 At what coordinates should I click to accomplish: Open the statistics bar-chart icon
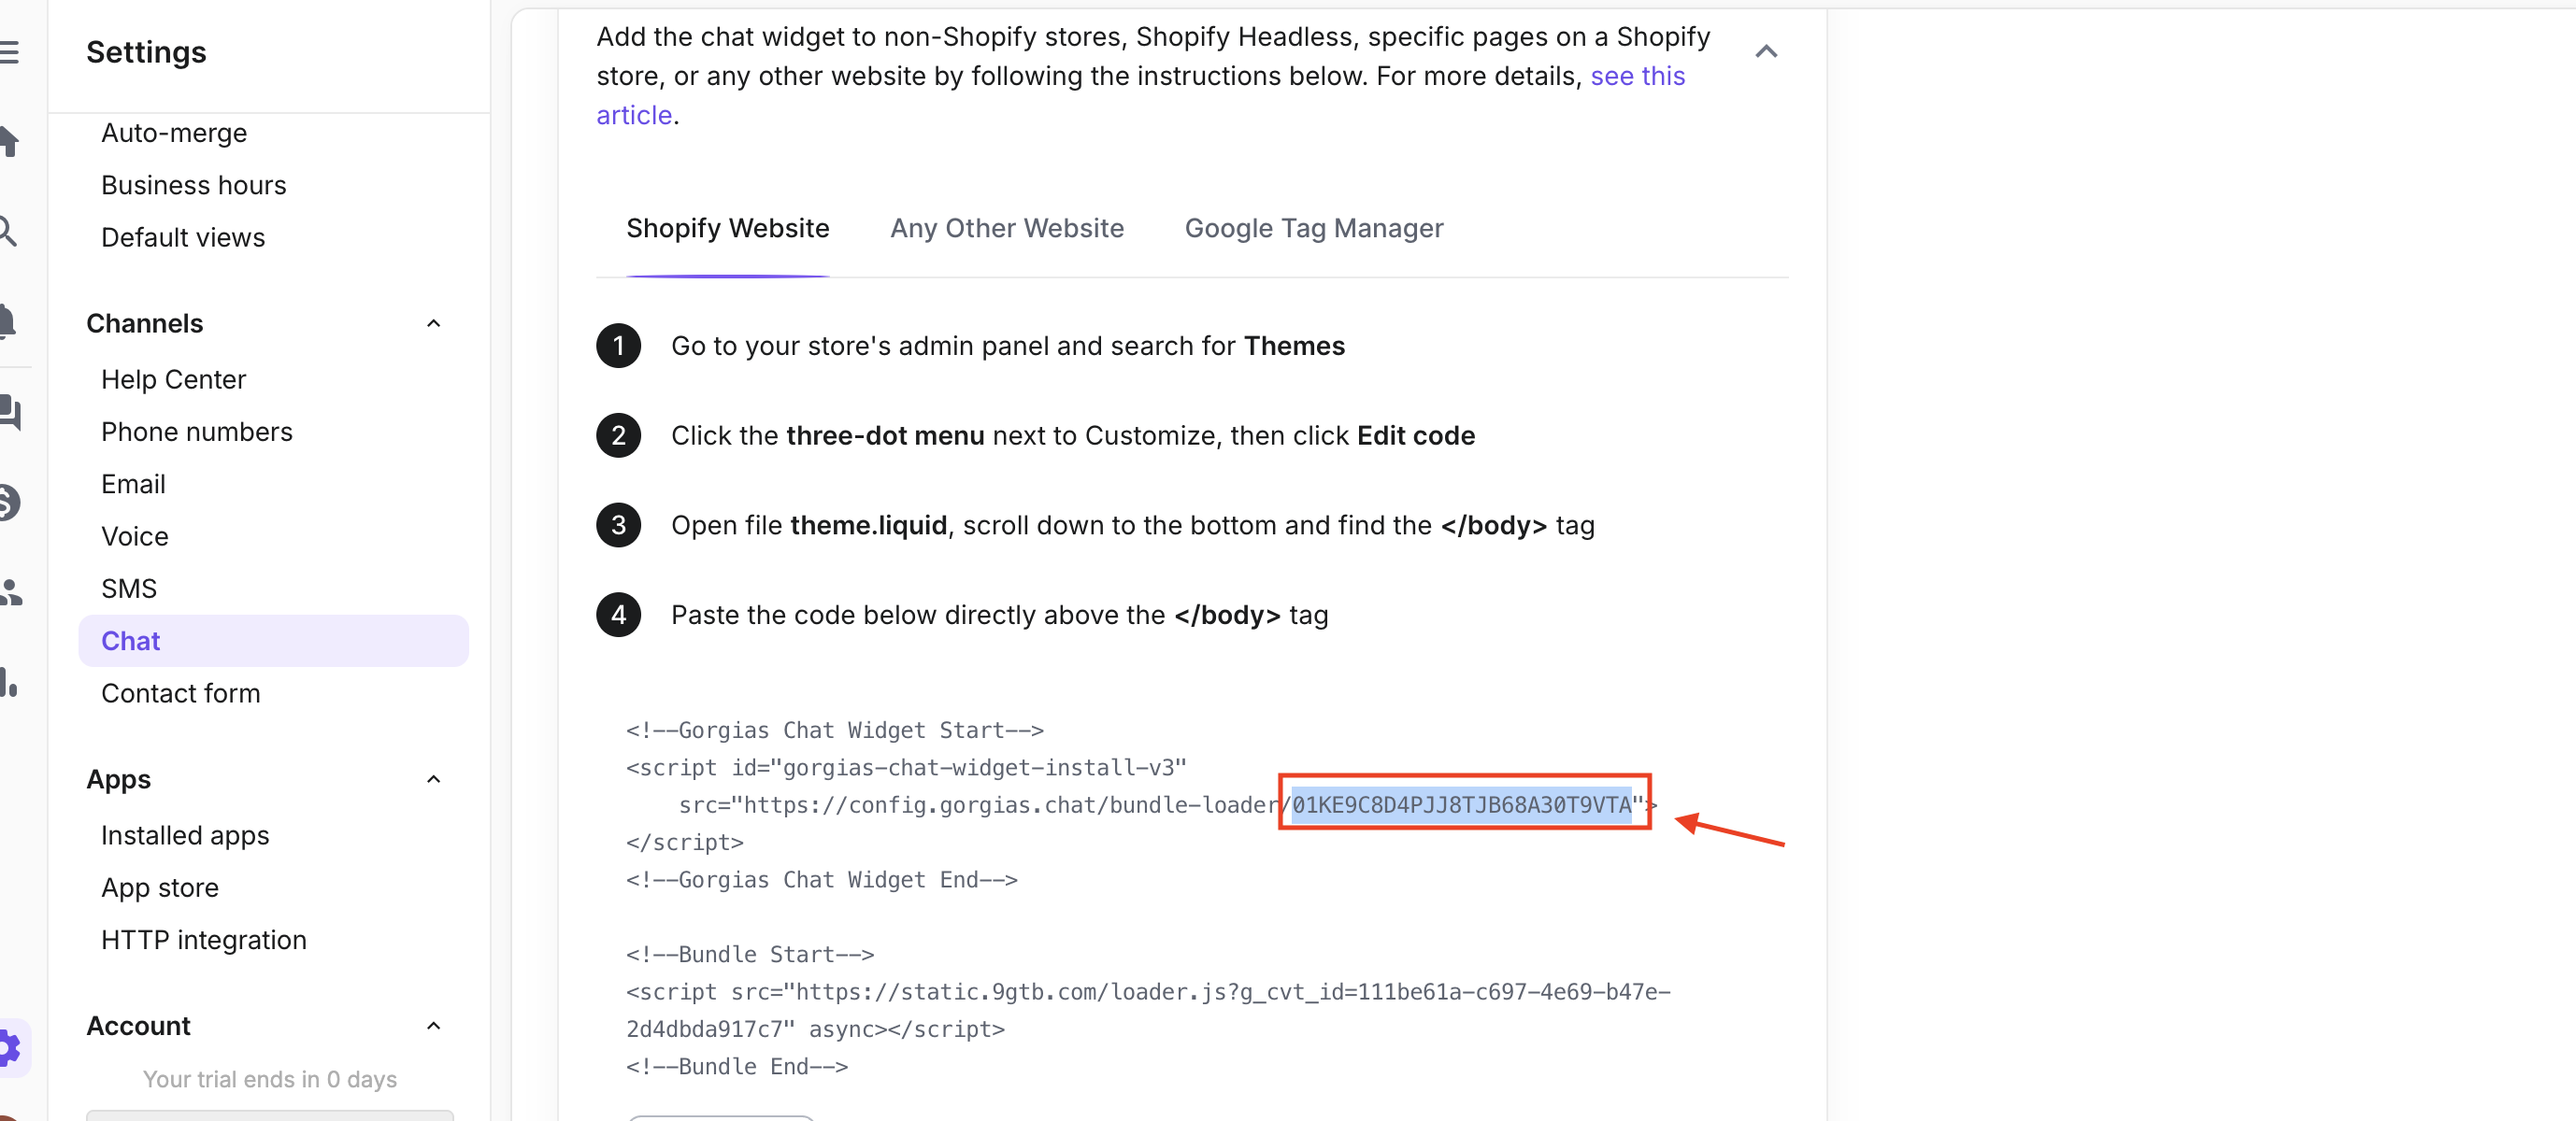point(8,682)
